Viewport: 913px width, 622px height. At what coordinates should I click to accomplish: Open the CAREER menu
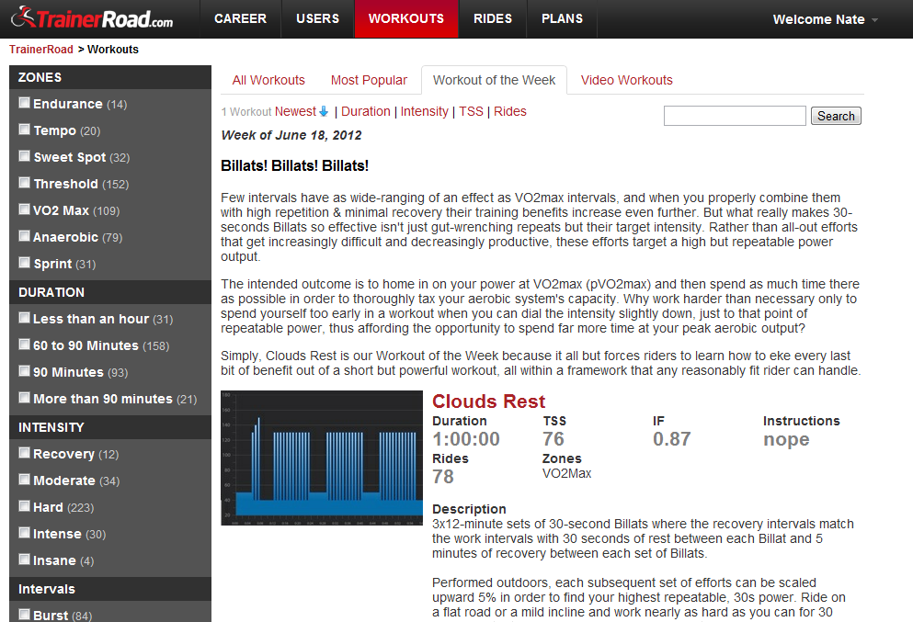[x=241, y=18]
